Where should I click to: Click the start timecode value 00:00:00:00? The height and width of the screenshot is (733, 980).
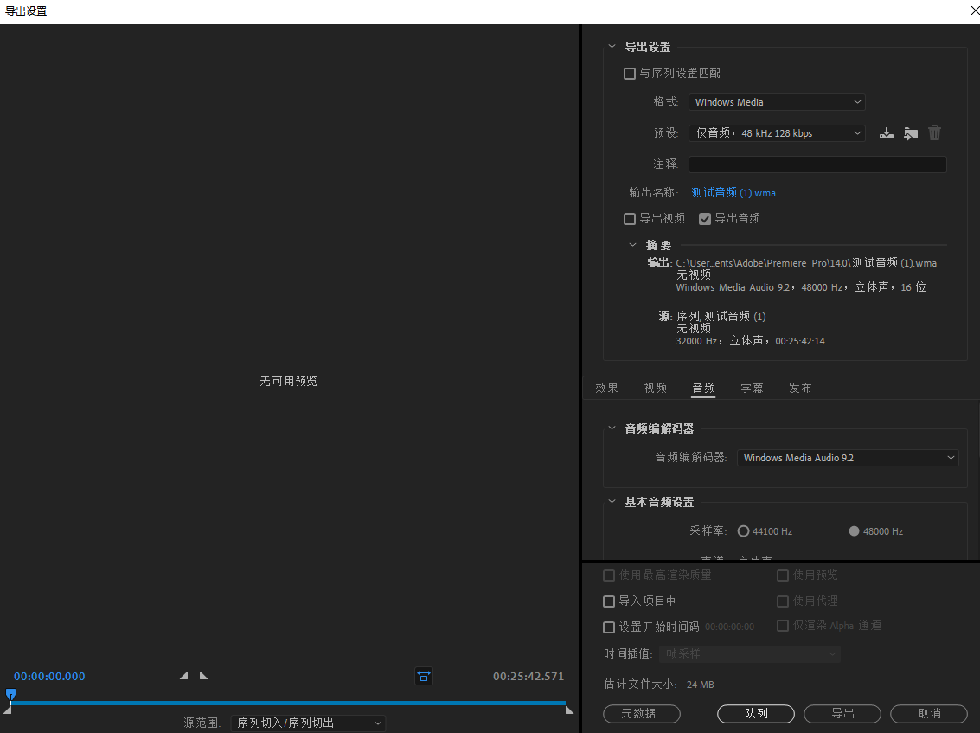[729, 627]
